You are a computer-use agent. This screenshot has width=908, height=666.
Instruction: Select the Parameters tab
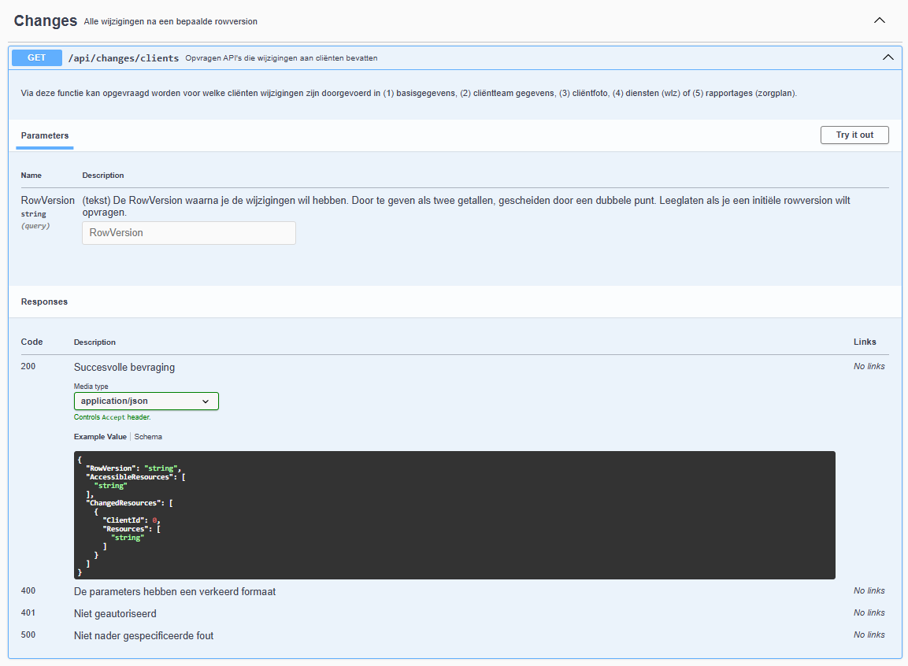(x=45, y=135)
